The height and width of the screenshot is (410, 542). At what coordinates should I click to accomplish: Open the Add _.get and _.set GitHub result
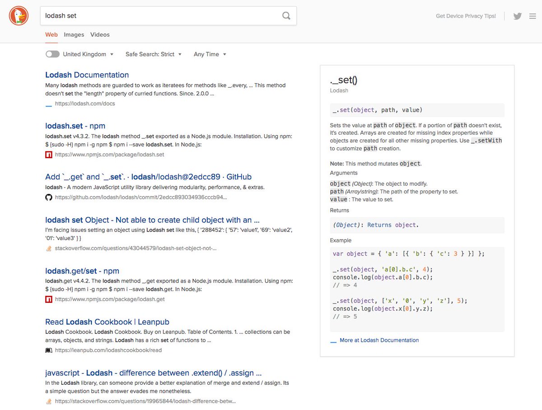(149, 177)
